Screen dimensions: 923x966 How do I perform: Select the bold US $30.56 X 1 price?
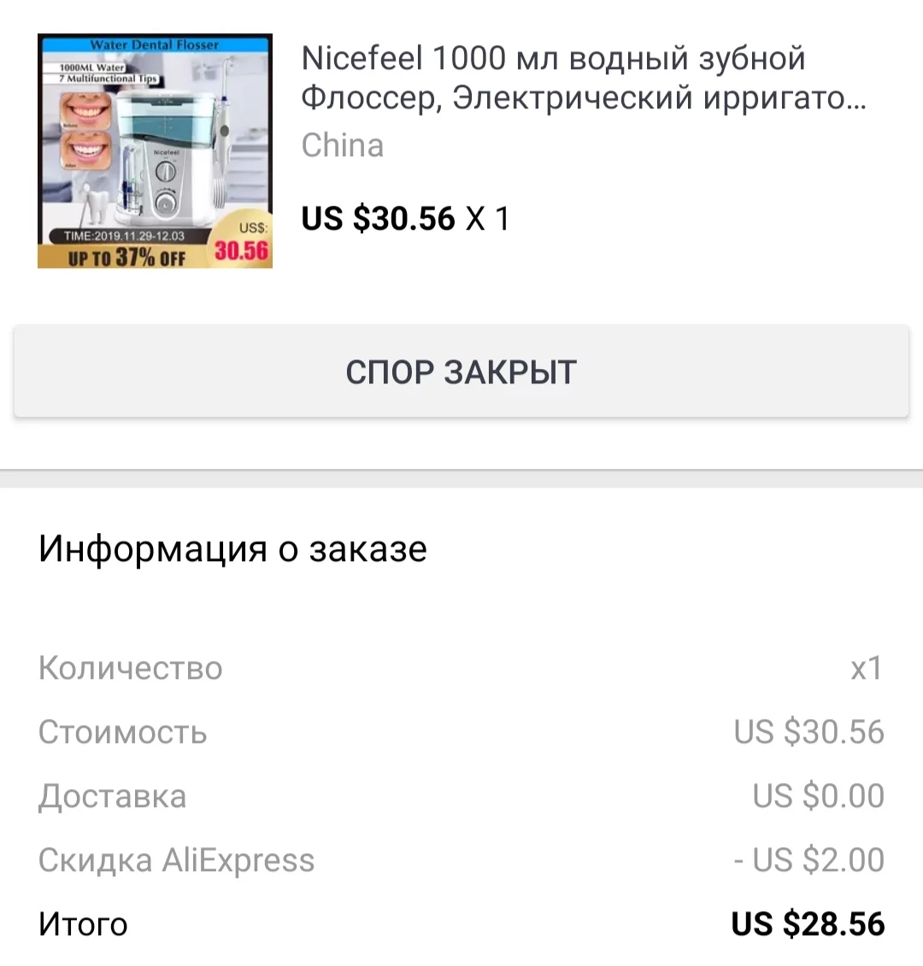405,219
